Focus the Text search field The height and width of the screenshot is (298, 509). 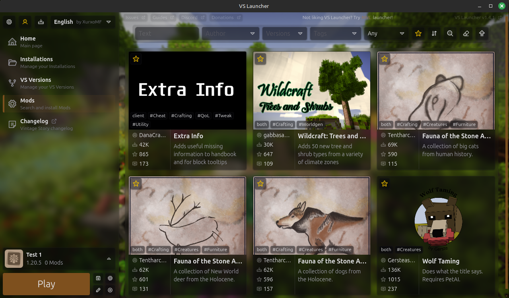click(x=167, y=33)
